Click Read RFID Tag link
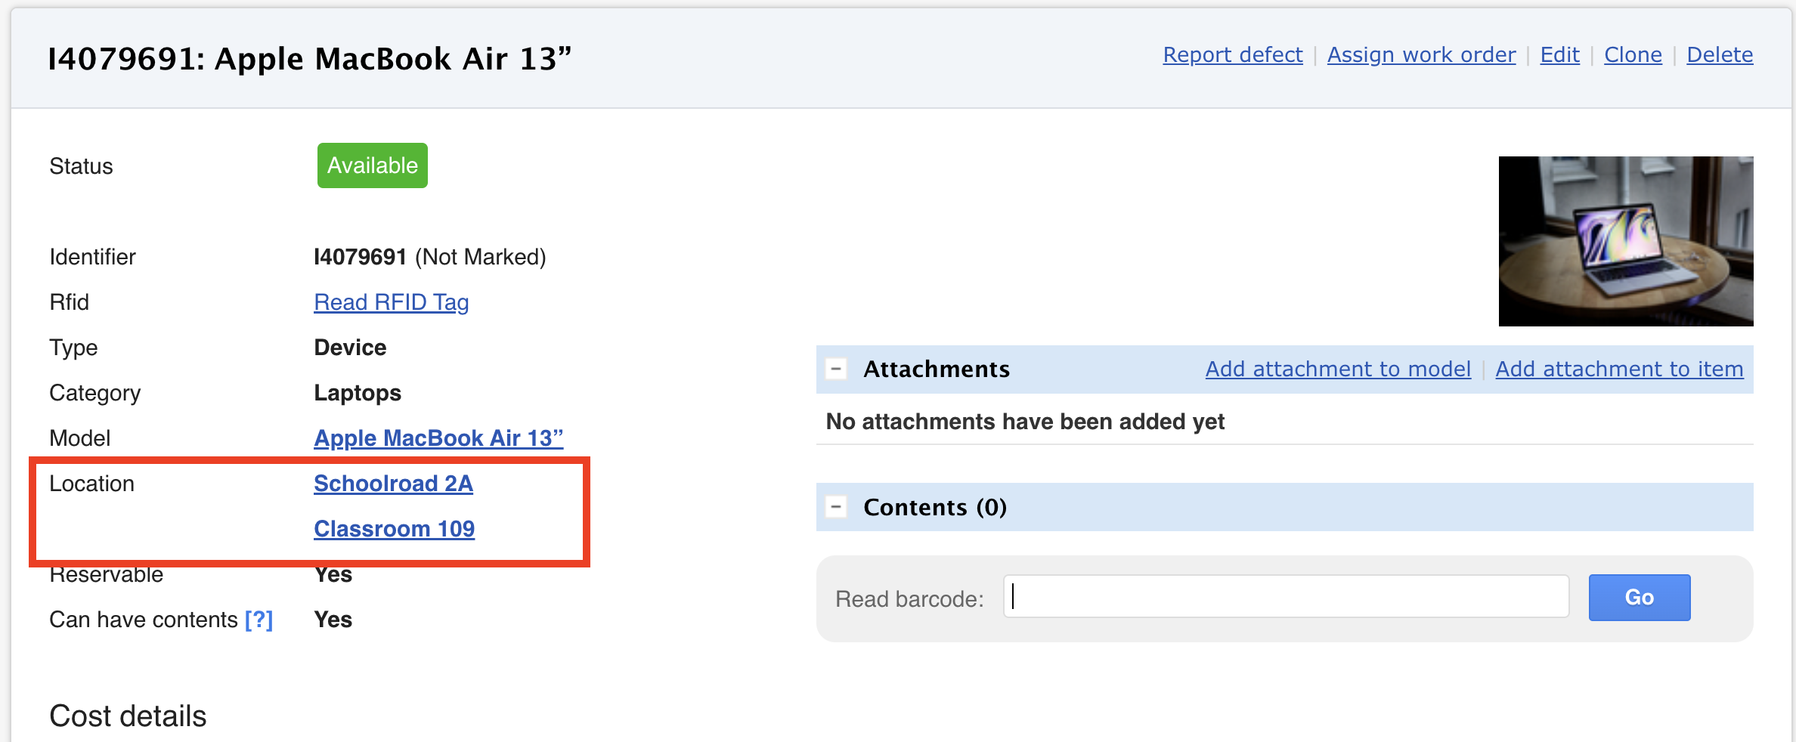1796x742 pixels. [392, 302]
